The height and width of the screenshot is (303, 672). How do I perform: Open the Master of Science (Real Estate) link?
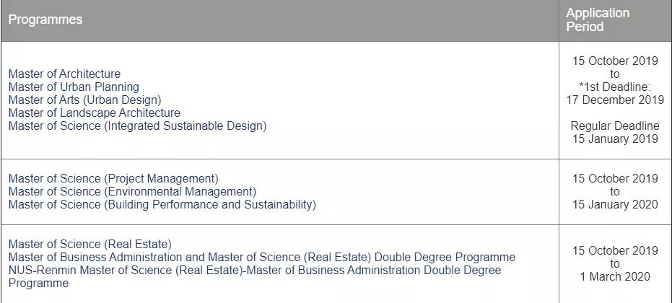tap(90, 245)
